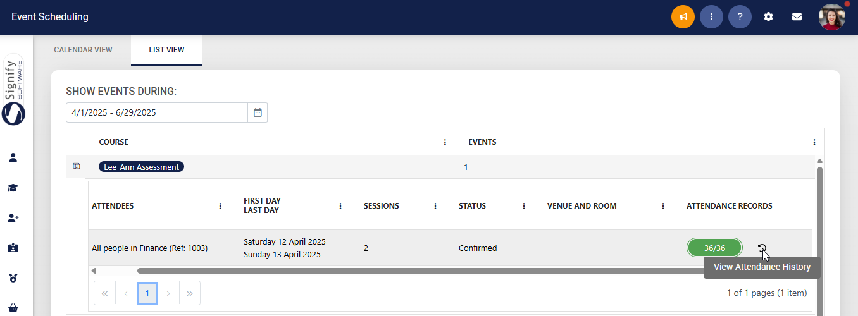Click the orange announcements megaphone icon
The width and height of the screenshot is (858, 316).
683,16
